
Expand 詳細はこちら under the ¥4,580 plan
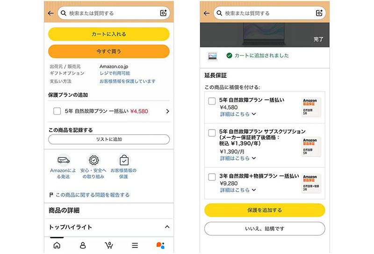tap(238, 114)
